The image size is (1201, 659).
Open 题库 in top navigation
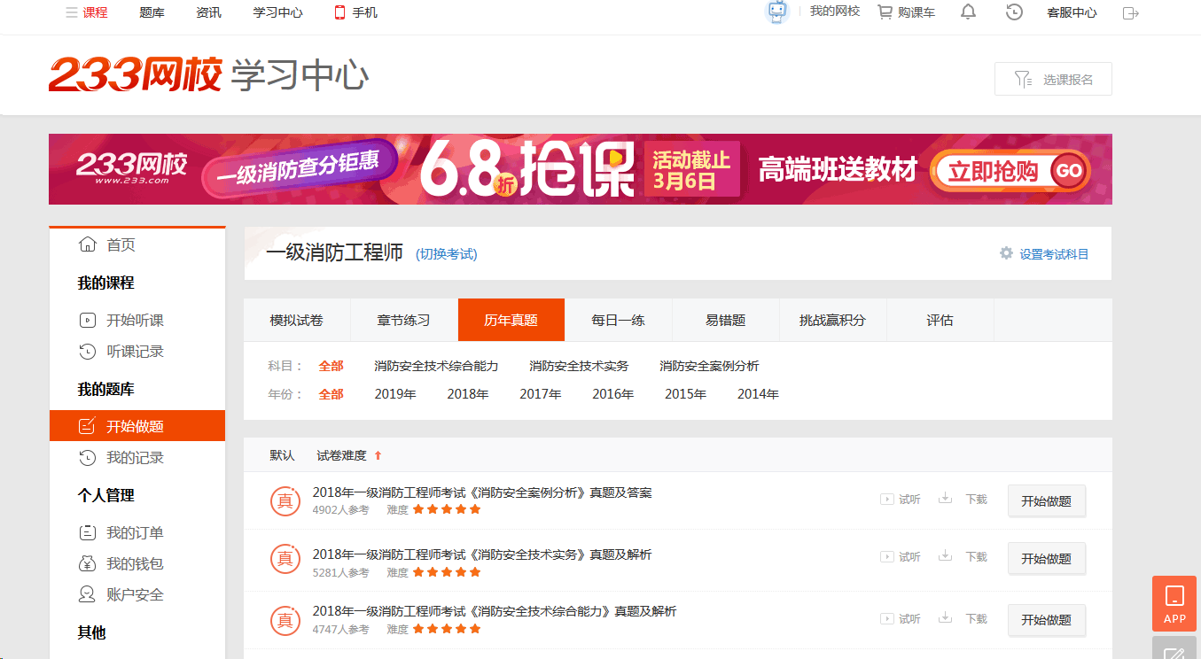pos(152,12)
